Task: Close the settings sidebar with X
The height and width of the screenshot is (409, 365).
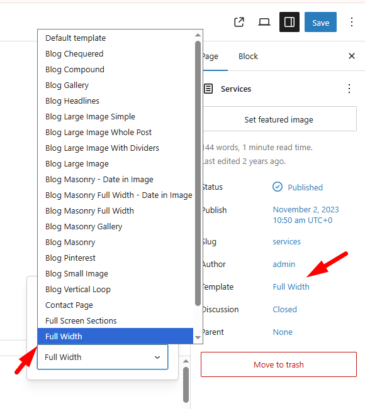Action: 352,56
